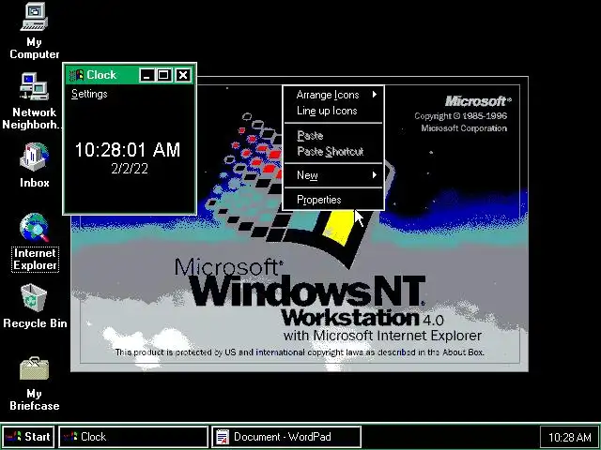The height and width of the screenshot is (450, 601).
Task: Switch to Document - WordPad taskbar button
Action: coord(286,437)
